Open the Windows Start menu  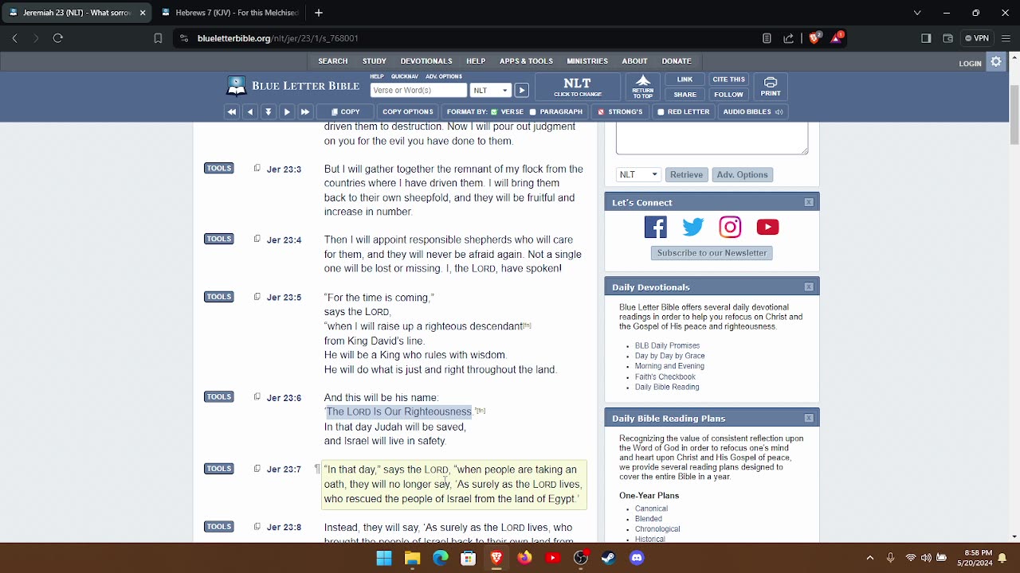(384, 558)
